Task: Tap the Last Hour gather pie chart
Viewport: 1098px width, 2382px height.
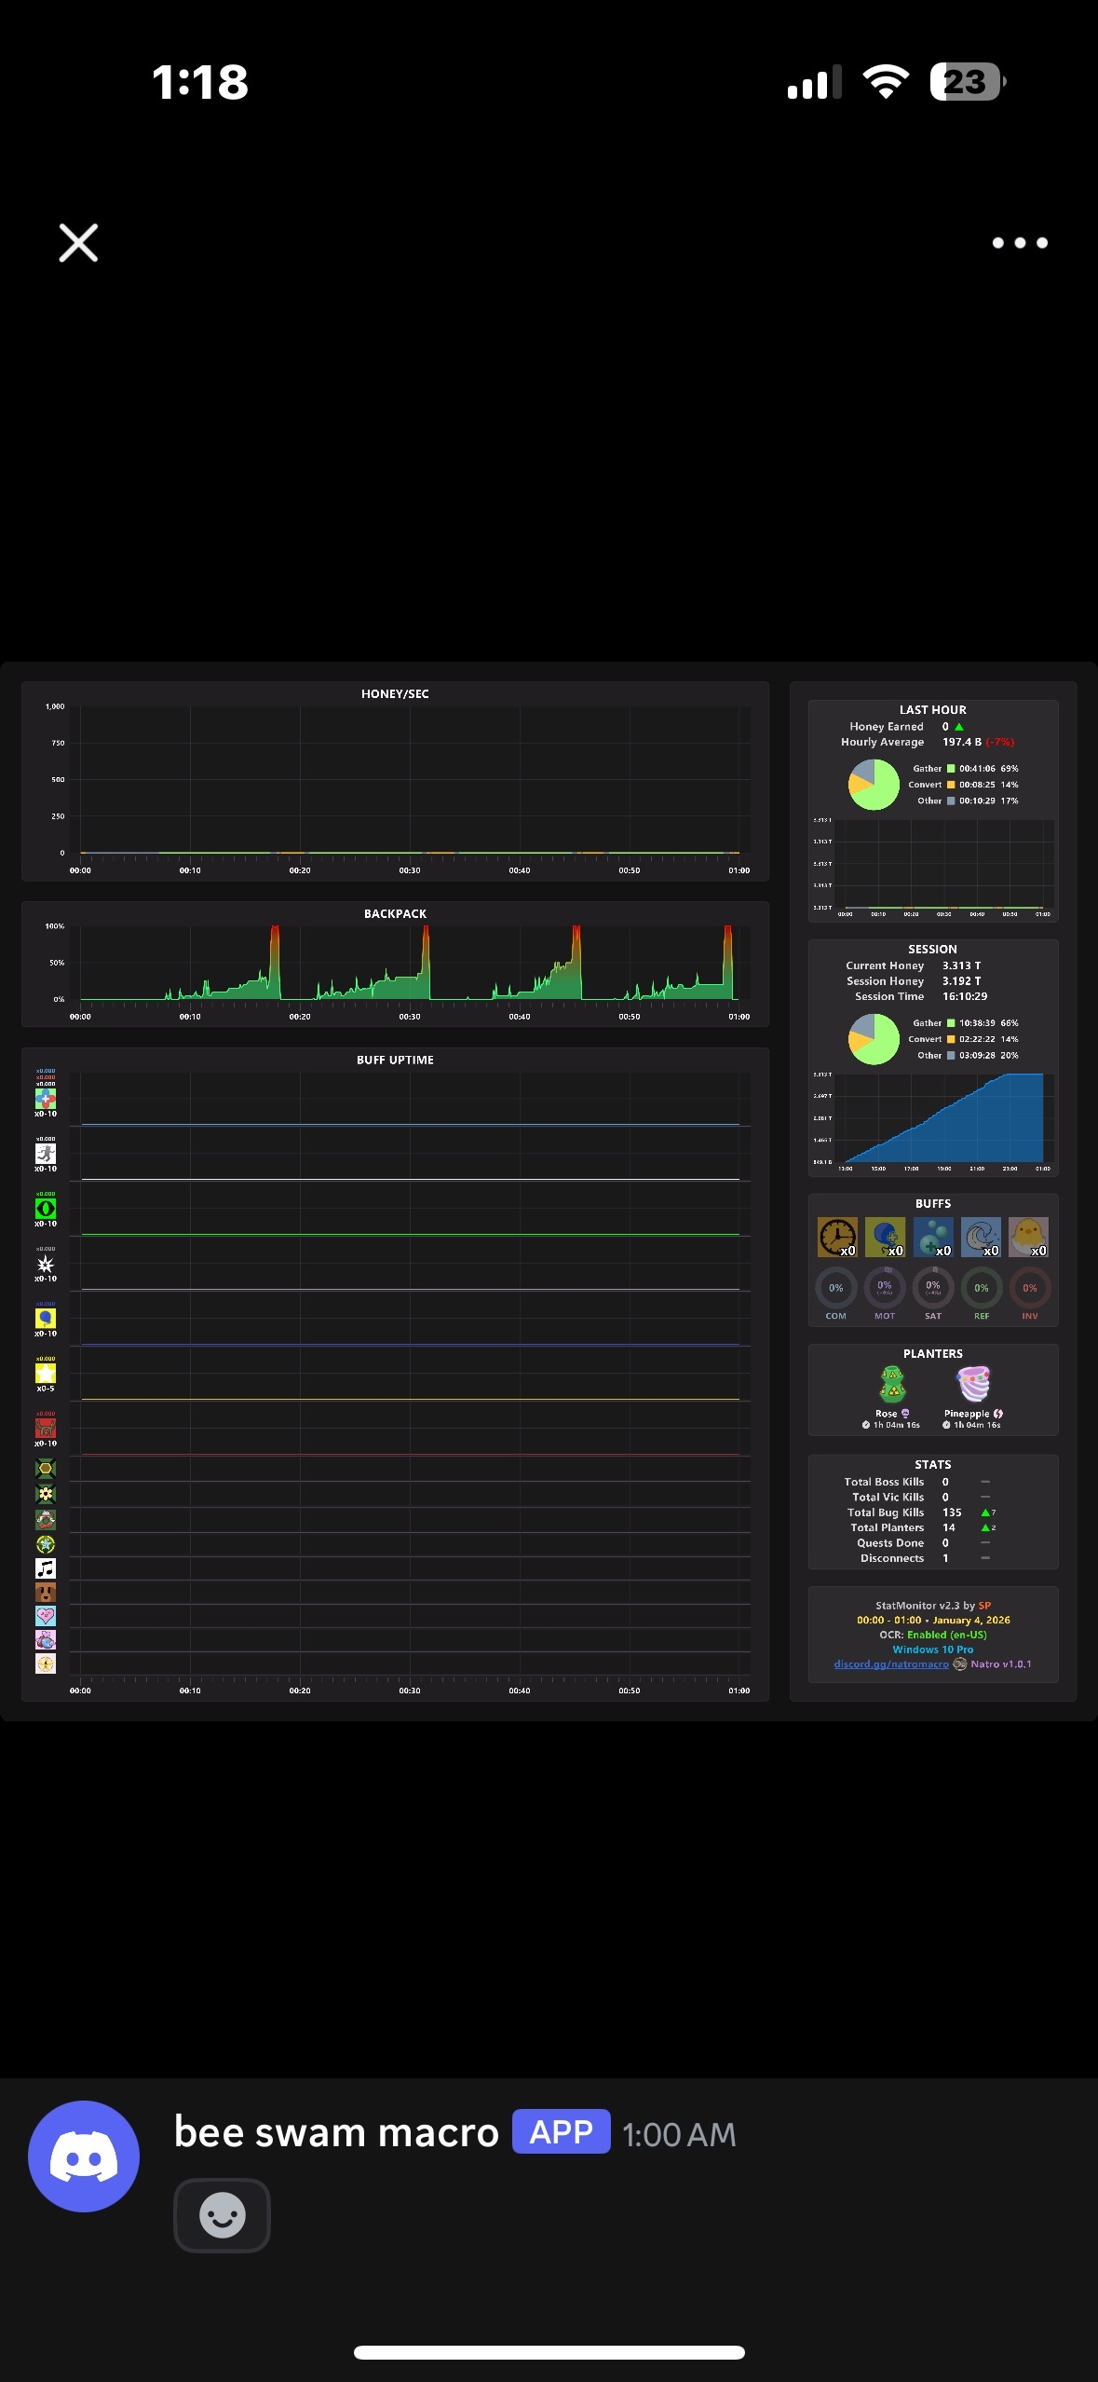Action: [x=874, y=785]
